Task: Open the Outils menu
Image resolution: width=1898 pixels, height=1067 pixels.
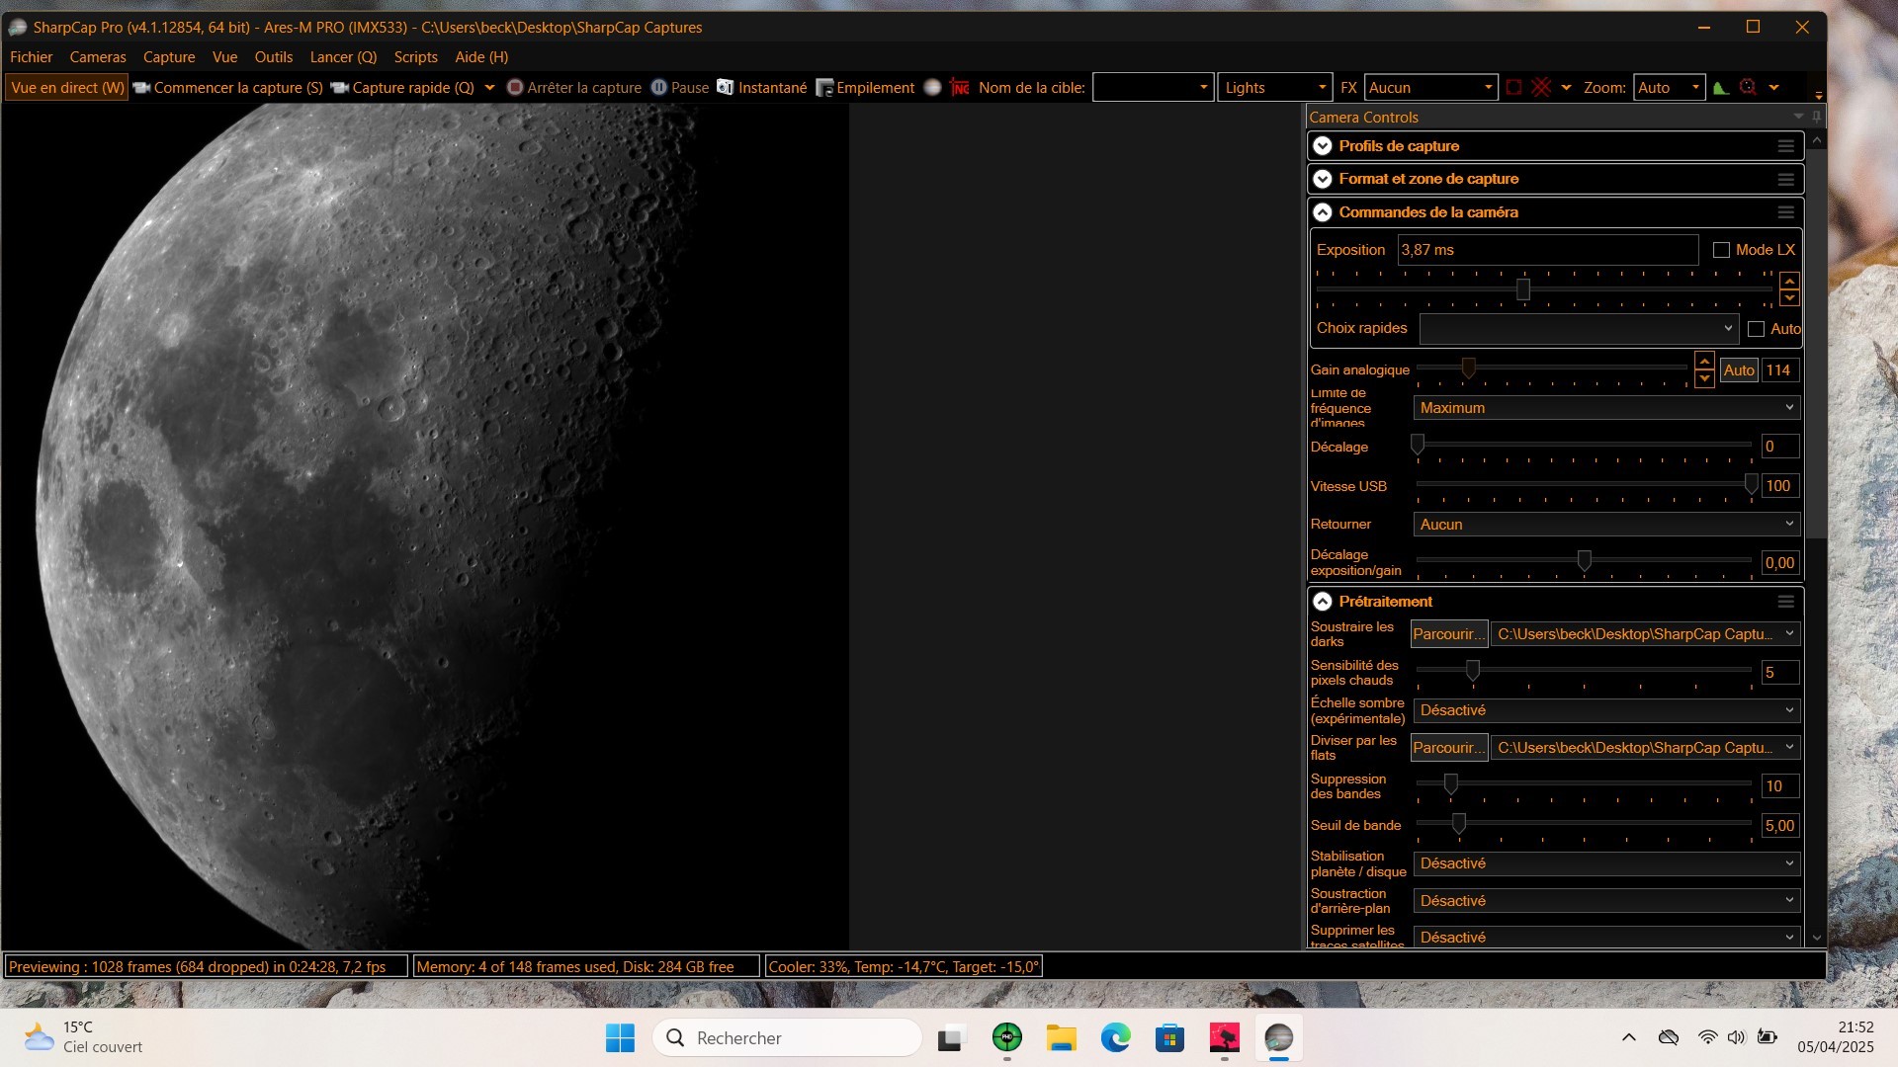Action: [274, 57]
